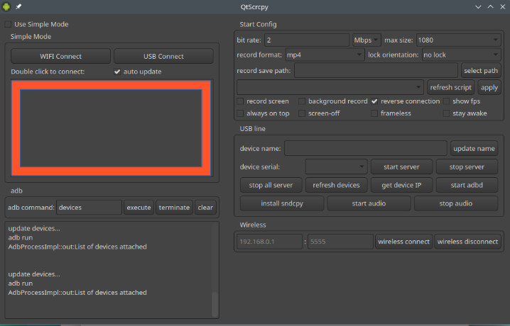Click the wireless connect button
This screenshot has width=510, height=326.
403,242
